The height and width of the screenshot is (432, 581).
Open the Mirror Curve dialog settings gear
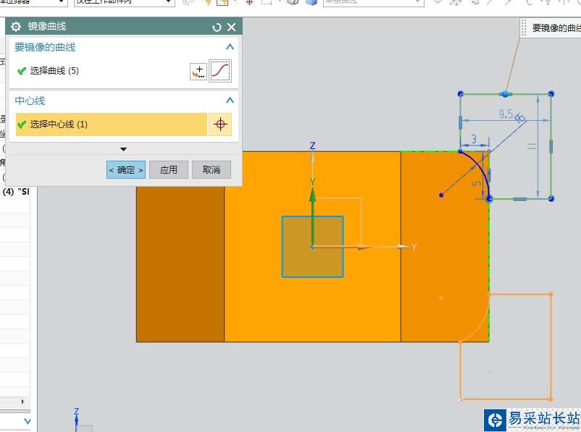pyautogui.click(x=16, y=27)
